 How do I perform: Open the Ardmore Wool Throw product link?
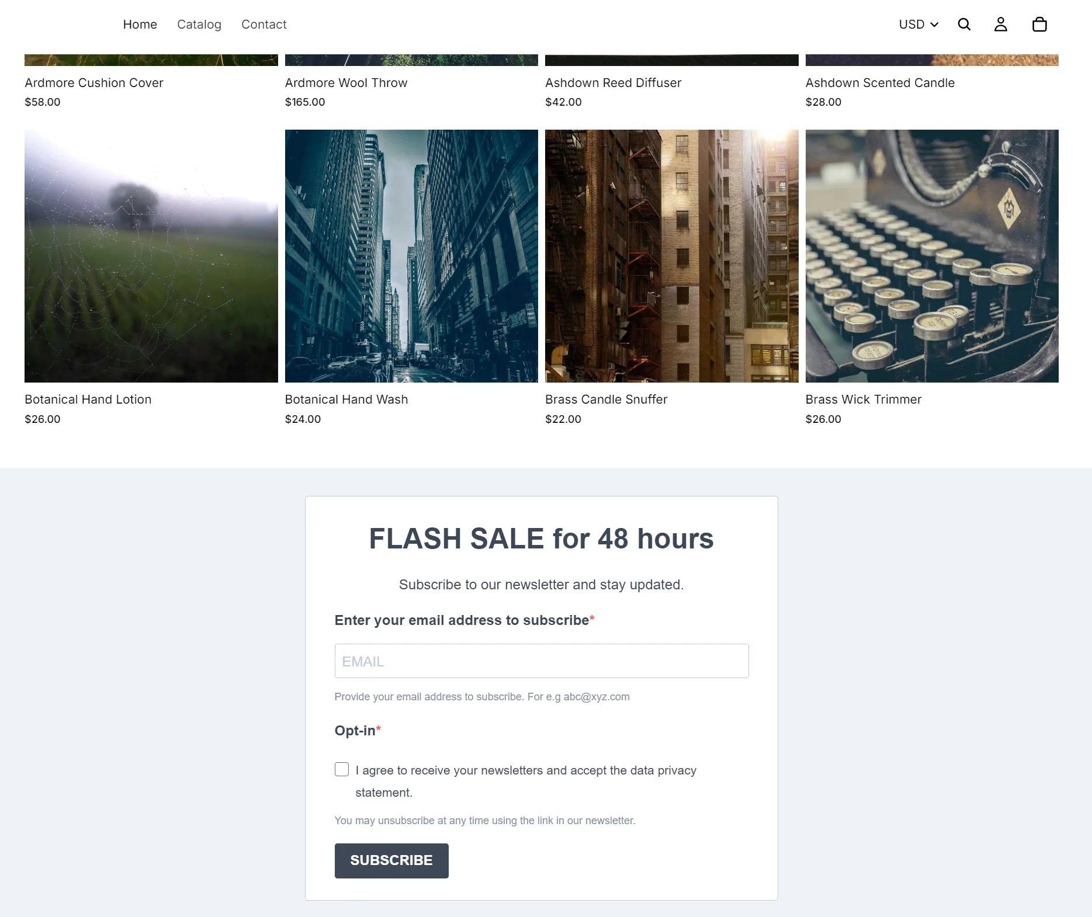(x=346, y=83)
